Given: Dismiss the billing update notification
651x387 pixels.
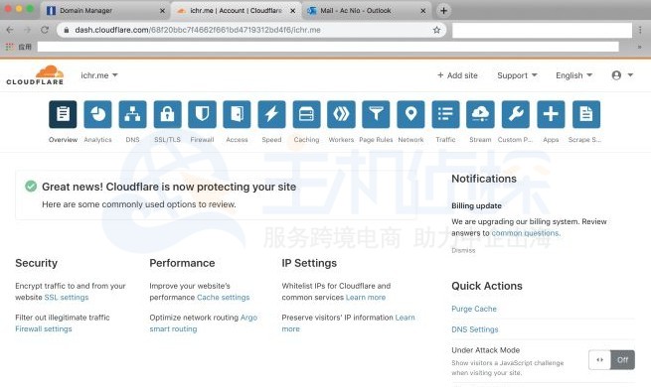Looking at the screenshot, I should (463, 250).
